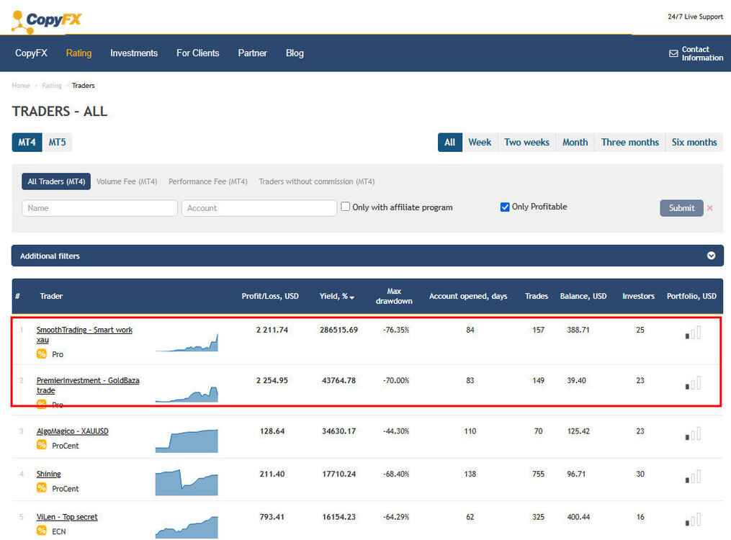
Task: Select Volume Fee (MT4) filter tab
Action: click(x=127, y=181)
